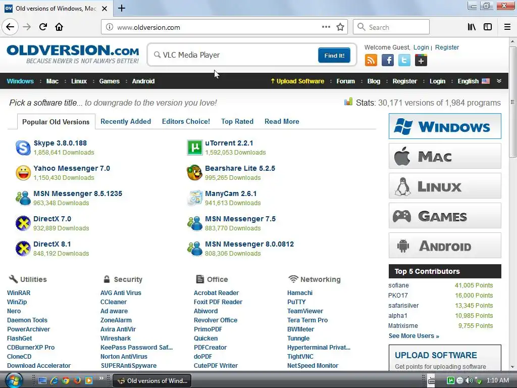Go back with the browser back arrow
The height and width of the screenshot is (388, 517).
[10, 27]
